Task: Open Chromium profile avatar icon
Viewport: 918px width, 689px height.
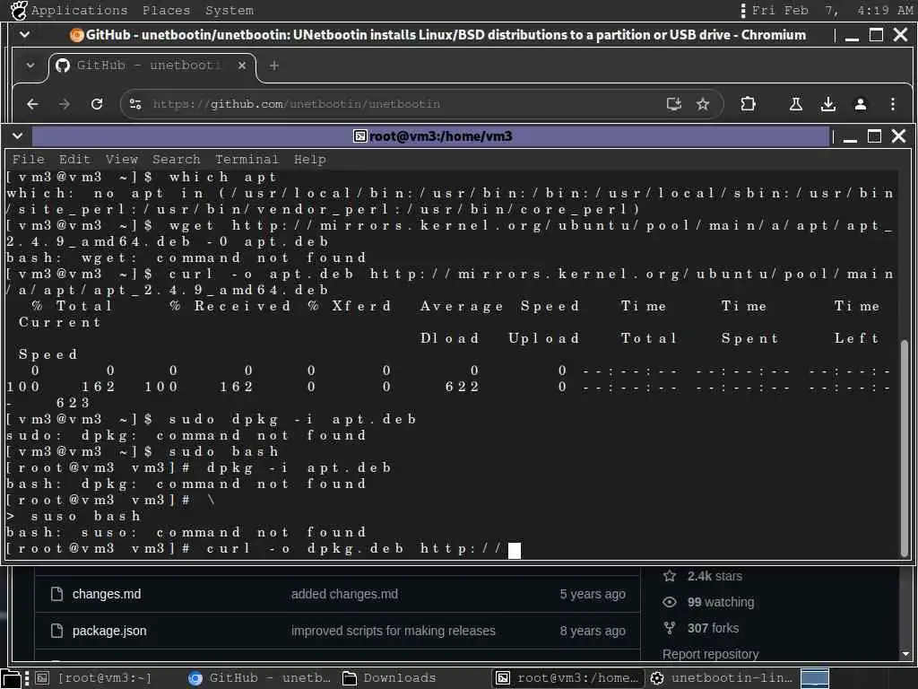Action: (x=860, y=104)
